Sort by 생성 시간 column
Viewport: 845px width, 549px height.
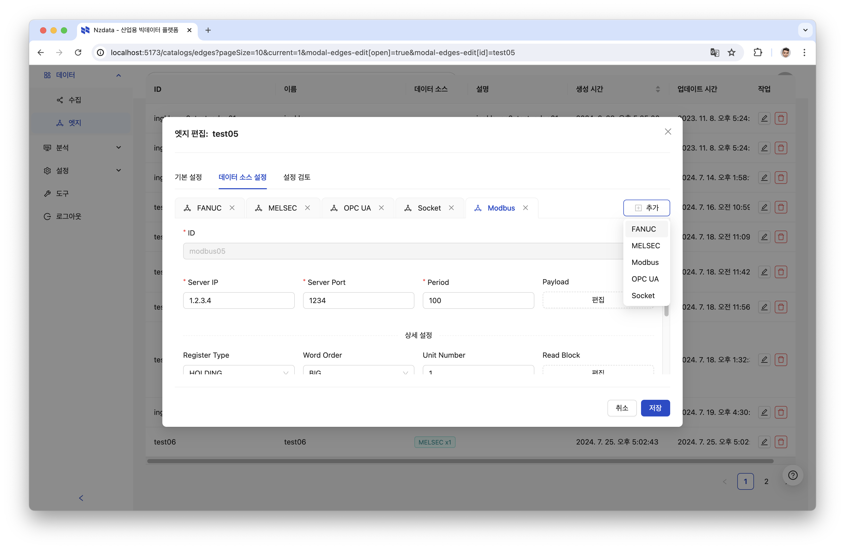(x=657, y=89)
